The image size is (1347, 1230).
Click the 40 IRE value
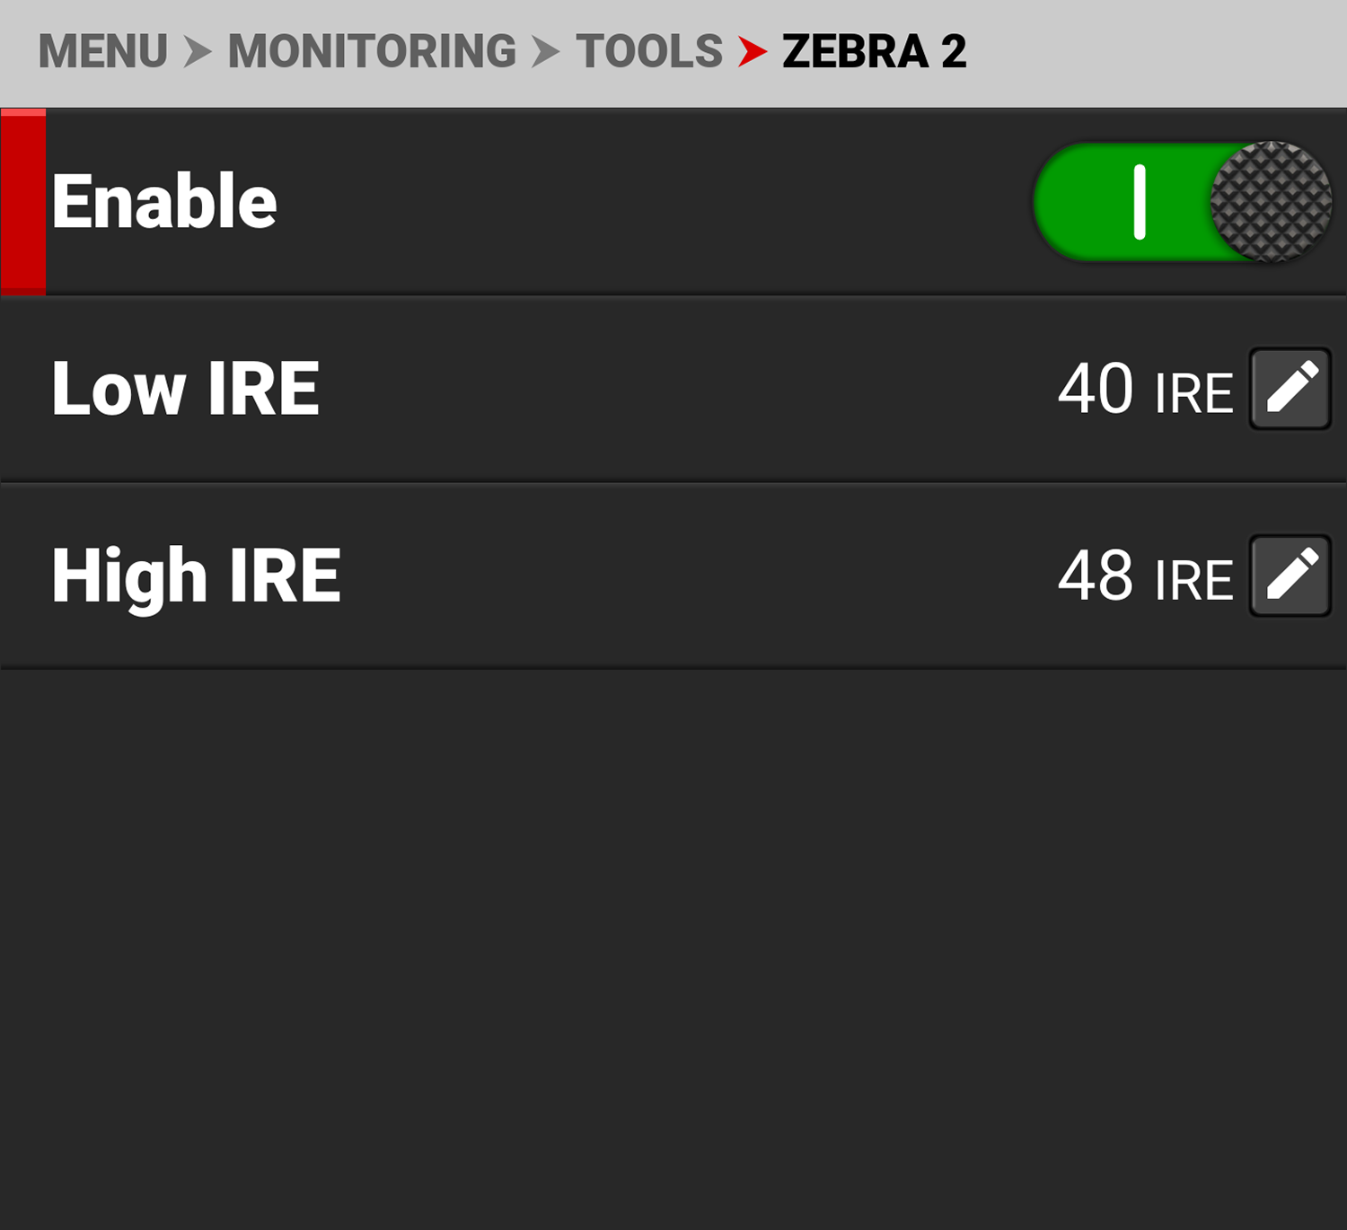[x=1096, y=389]
